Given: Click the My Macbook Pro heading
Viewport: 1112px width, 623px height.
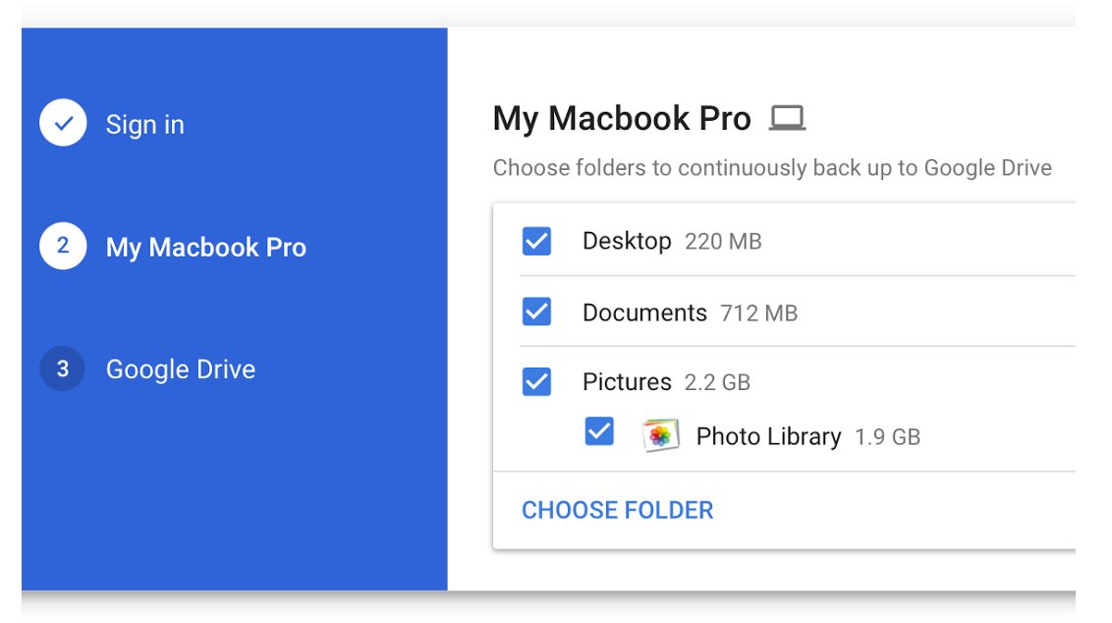Looking at the screenshot, I should tap(621, 119).
